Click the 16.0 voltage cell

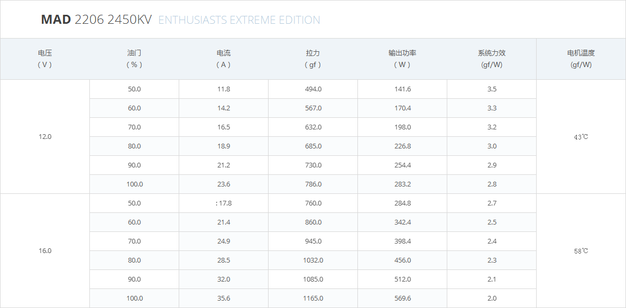(45, 250)
